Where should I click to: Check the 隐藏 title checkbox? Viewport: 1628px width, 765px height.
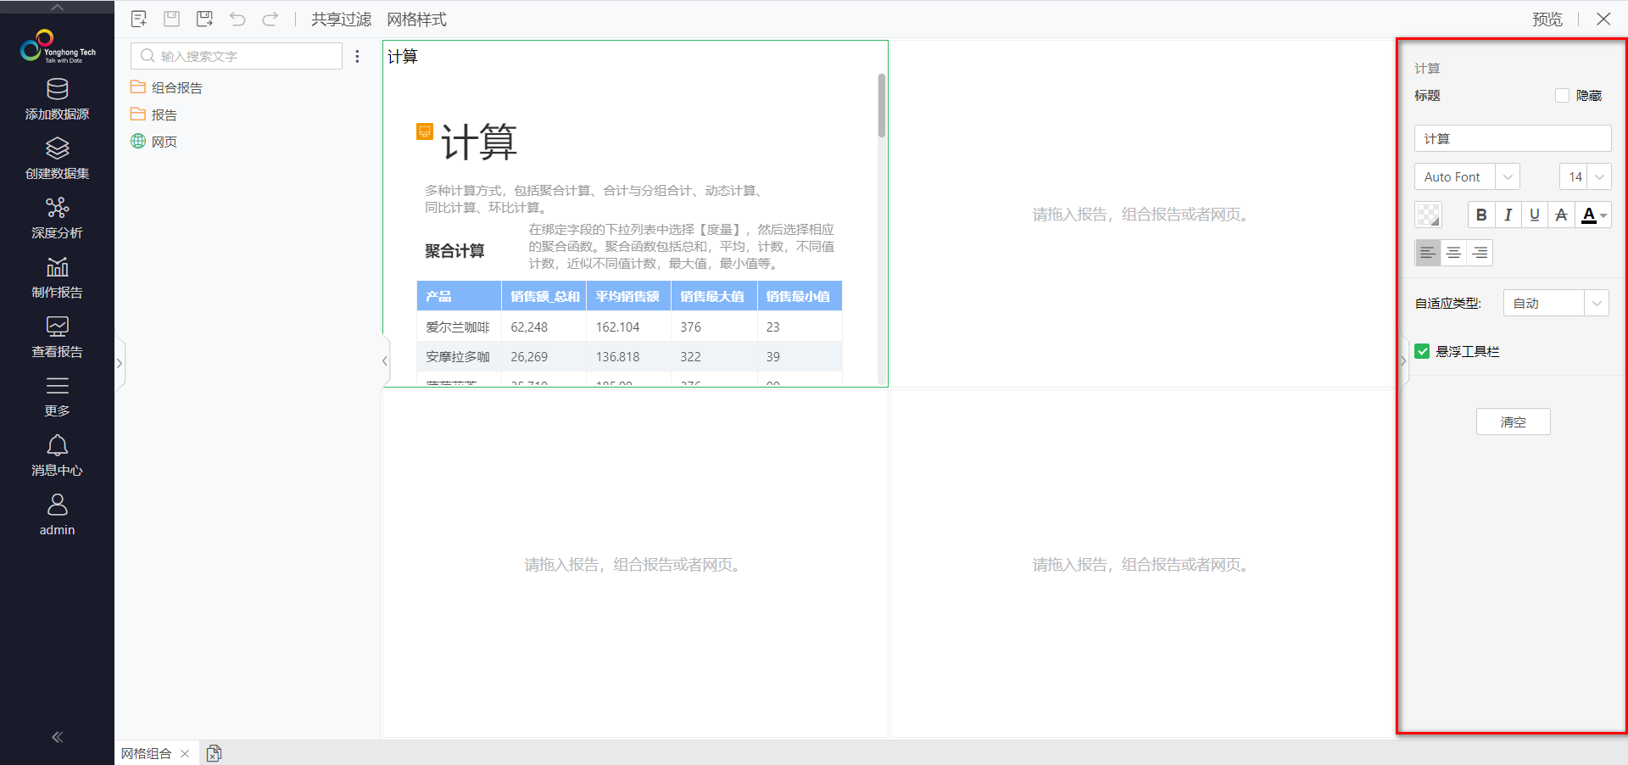(1562, 96)
